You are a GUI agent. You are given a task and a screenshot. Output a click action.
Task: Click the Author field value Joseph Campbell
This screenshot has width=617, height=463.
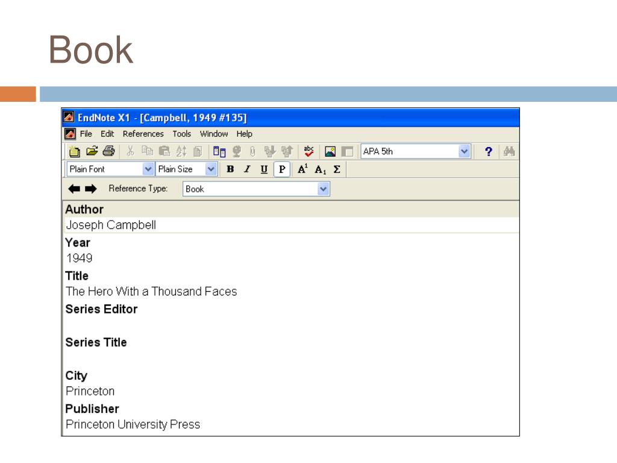292,225
